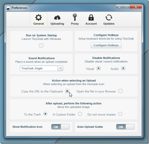Screen dimensions: 149x144
Task: Uncheck the Audio notifications checkbox
Action: tap(123, 68)
